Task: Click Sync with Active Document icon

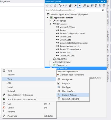Action: click(66, 6)
